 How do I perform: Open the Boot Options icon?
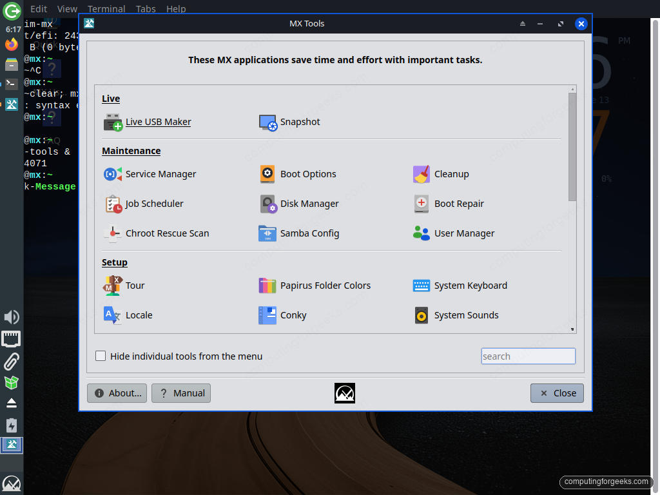click(267, 174)
